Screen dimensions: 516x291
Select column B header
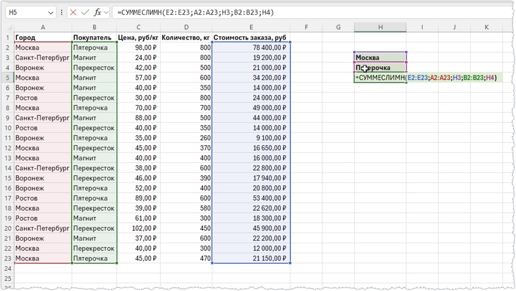pos(94,27)
